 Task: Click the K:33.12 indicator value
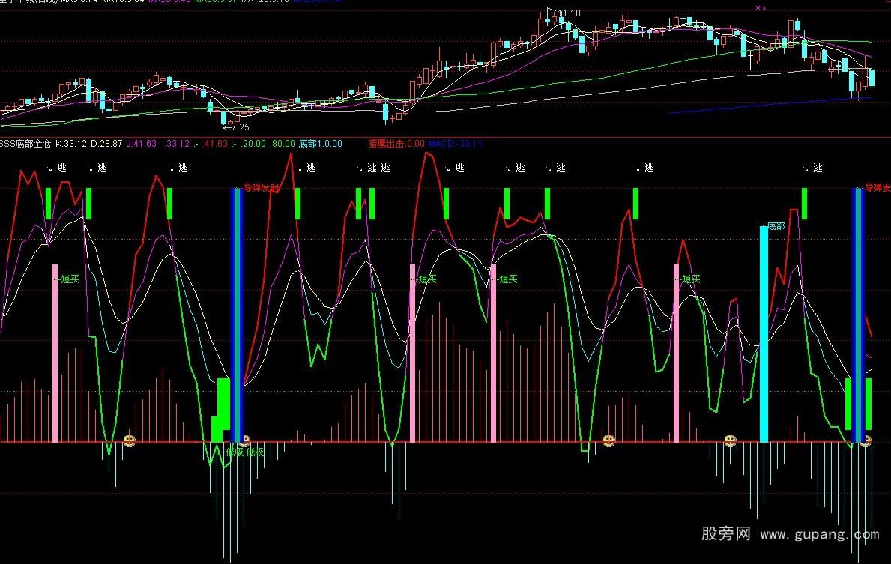[x=72, y=144]
